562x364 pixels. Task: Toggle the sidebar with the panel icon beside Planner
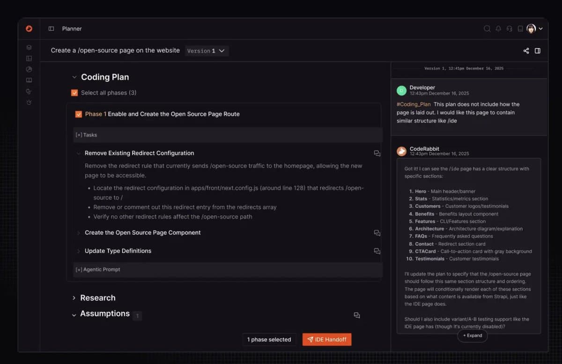coord(51,29)
